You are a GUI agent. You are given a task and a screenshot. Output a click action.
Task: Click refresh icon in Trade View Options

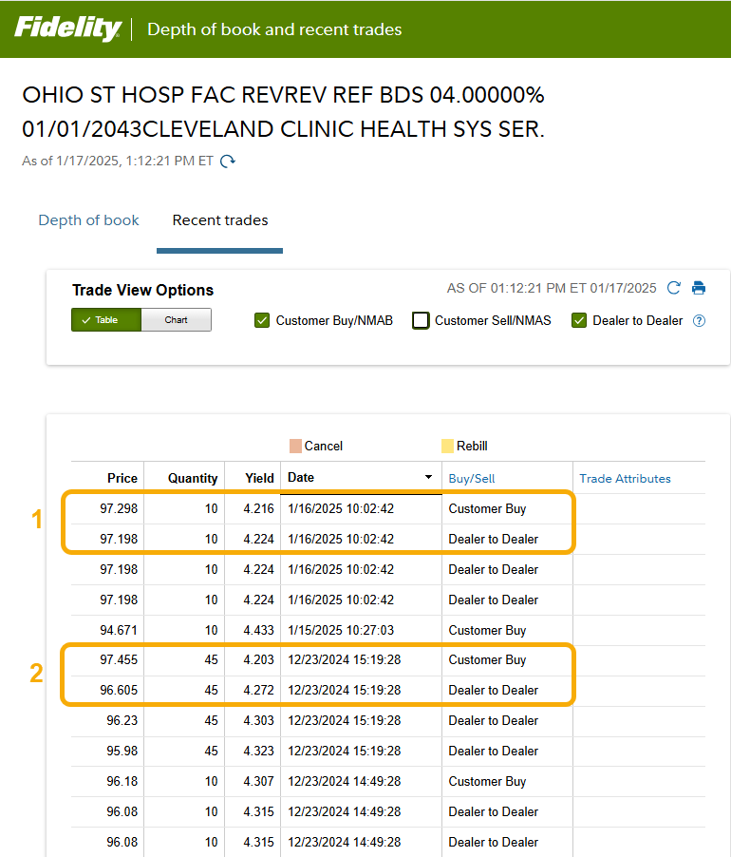(x=674, y=288)
